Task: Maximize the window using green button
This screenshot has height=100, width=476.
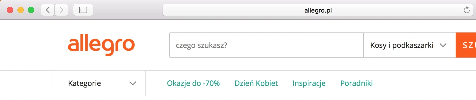Action: (x=31, y=10)
